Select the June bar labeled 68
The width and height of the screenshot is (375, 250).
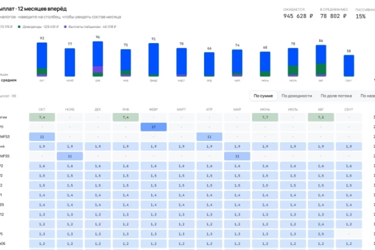265,64
